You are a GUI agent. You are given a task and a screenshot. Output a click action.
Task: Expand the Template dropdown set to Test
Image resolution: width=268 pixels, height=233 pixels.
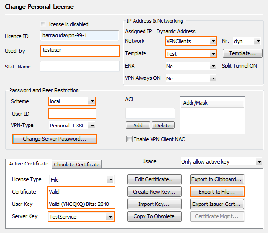click(x=191, y=54)
